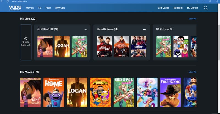The image size is (220, 114).
Task: View all My Movies
Action: 193,72
